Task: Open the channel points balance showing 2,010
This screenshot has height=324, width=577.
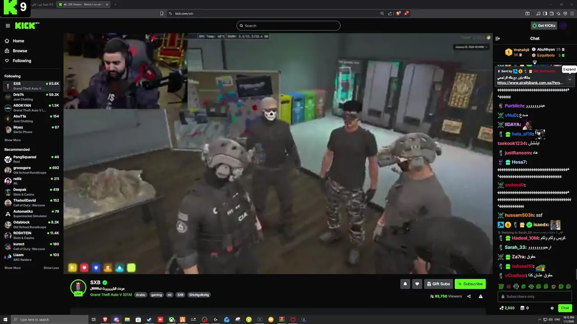Action: click(x=507, y=308)
